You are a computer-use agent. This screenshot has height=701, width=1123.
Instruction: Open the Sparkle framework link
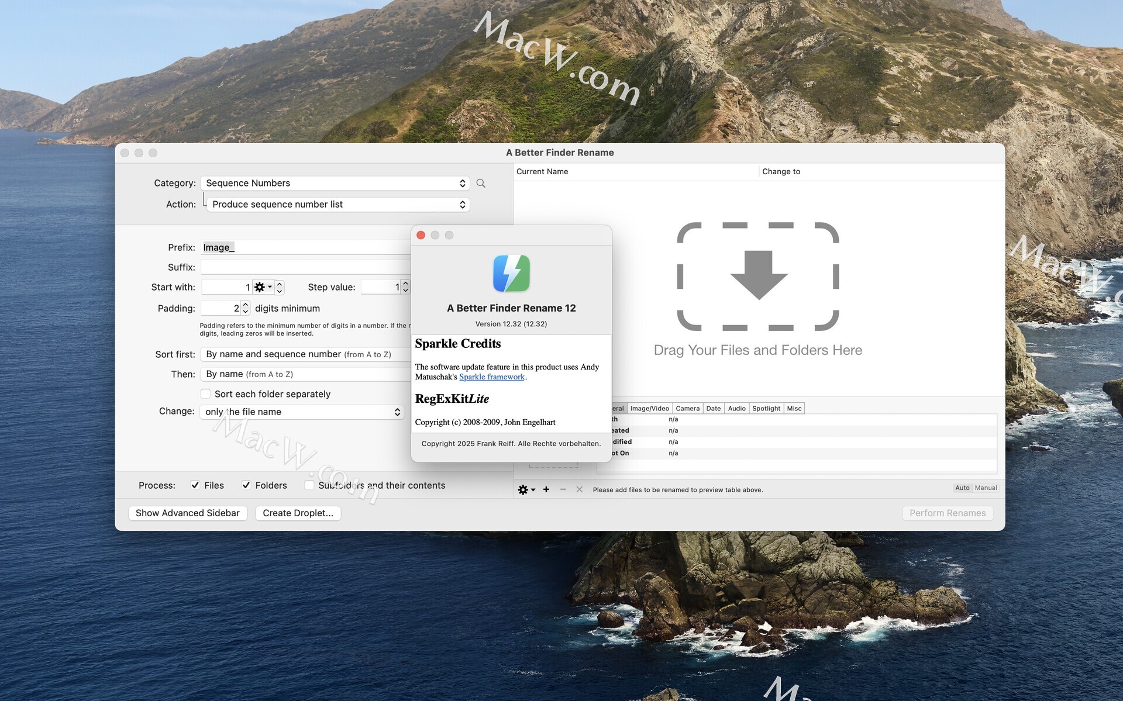pos(492,377)
